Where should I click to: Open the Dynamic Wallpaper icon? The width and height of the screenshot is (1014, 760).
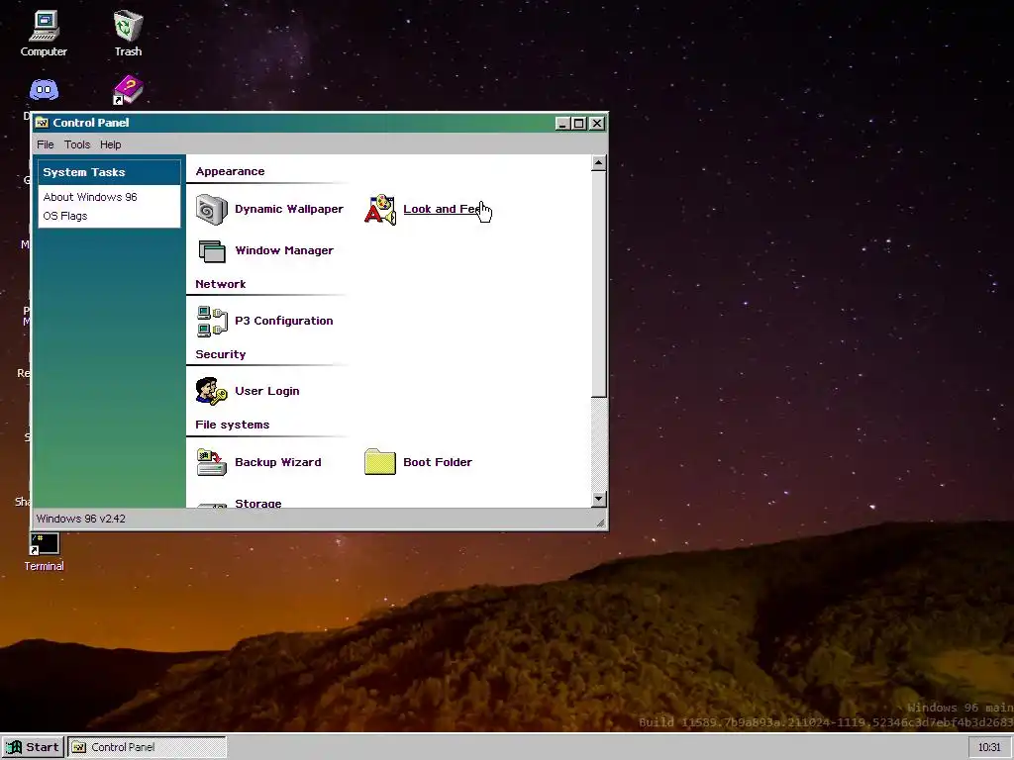click(x=212, y=210)
